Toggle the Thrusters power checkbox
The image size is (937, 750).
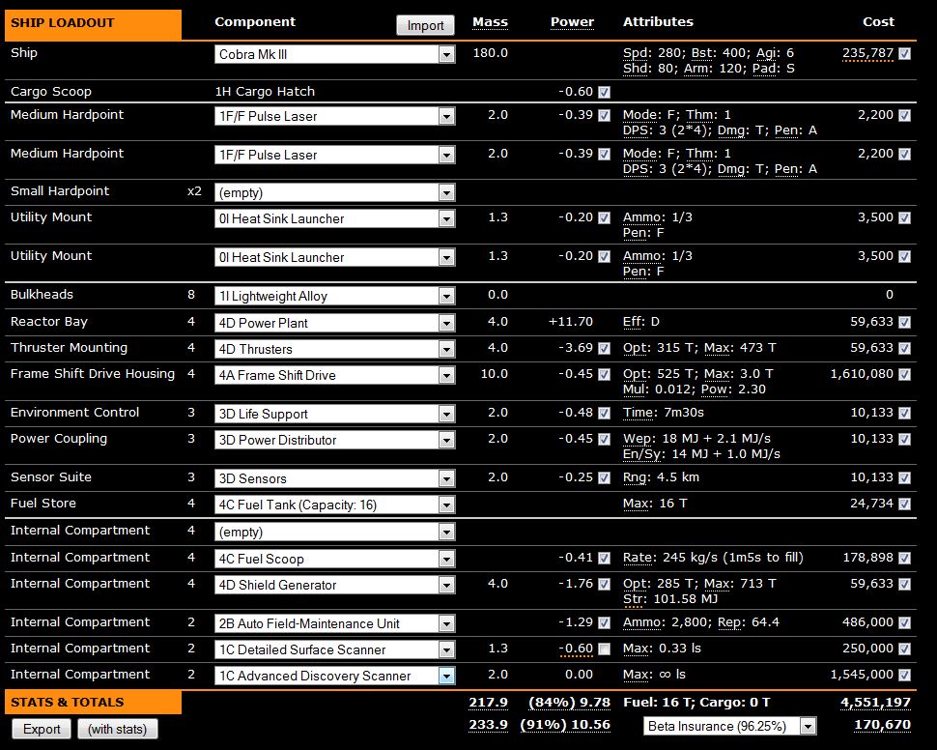click(x=604, y=348)
